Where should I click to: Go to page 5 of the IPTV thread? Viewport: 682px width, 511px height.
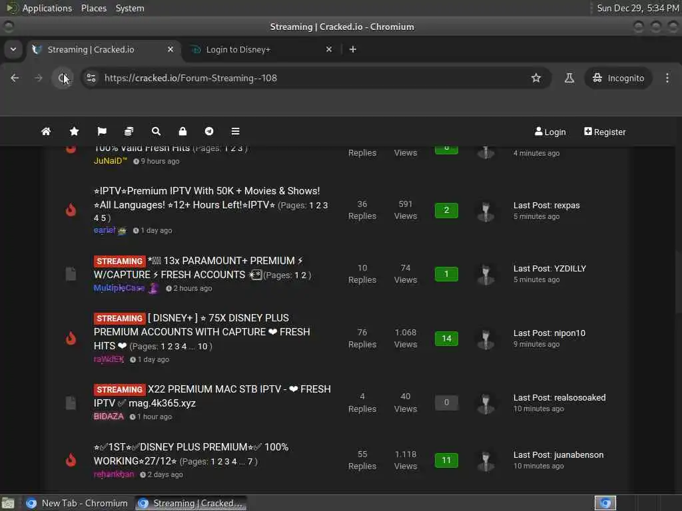tap(103, 218)
